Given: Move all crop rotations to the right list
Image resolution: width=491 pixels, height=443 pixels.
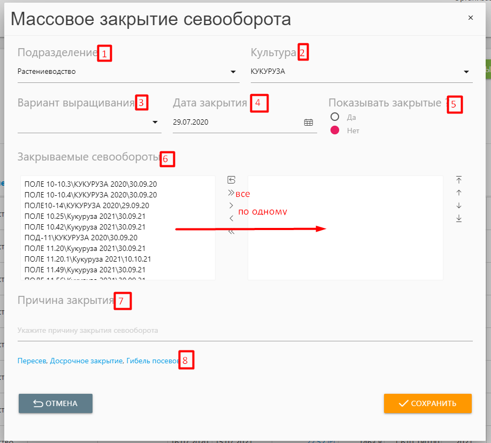Looking at the screenshot, I should pyautogui.click(x=231, y=193).
